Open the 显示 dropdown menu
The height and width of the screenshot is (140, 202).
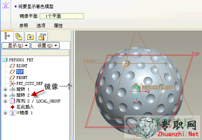pos(16,46)
